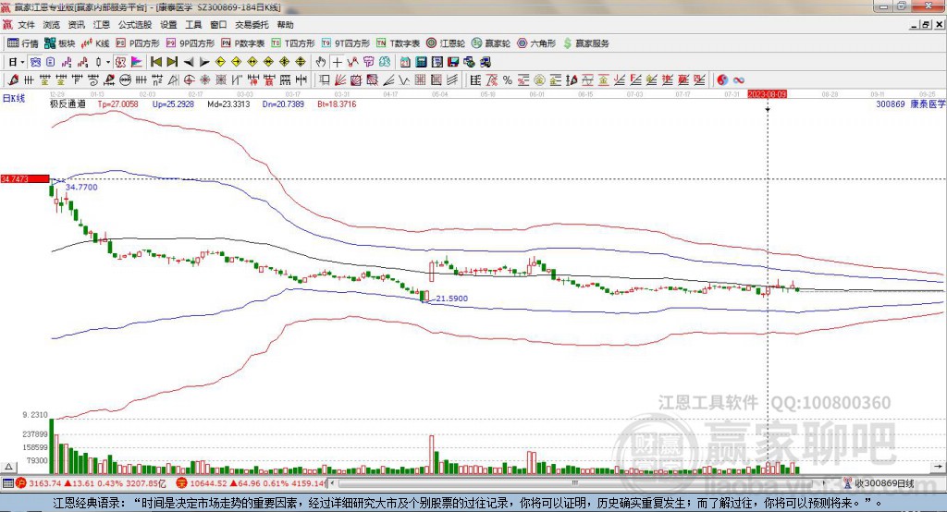
Task: Select the hand pan tool
Action: [321, 62]
